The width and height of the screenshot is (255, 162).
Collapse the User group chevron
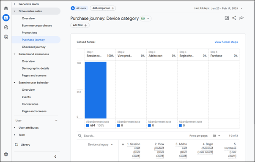coord(56,121)
